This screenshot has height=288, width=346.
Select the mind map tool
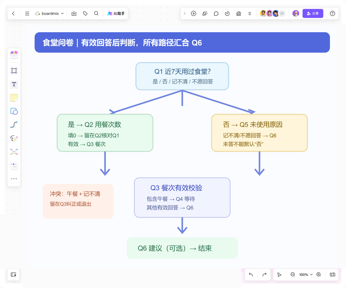coord(14,152)
